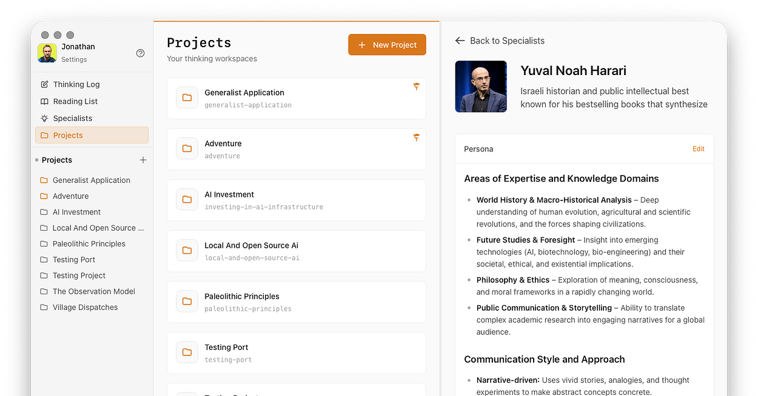Create a project with New Project button
Image resolution: width=758 pixels, height=396 pixels.
387,45
